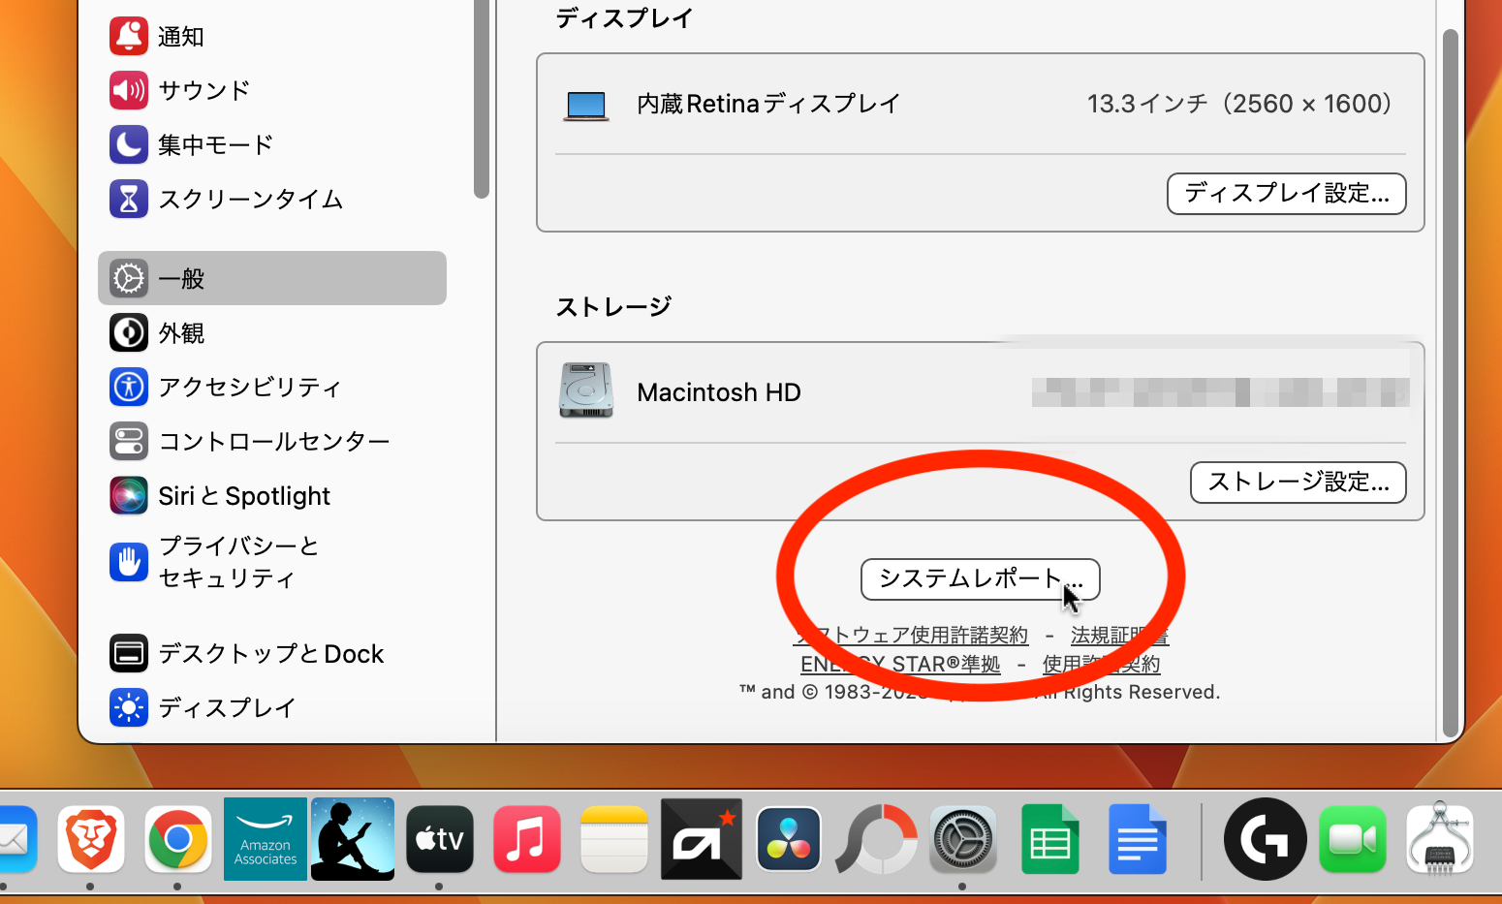The image size is (1502, 904).
Task: Open the 法規証明書 link
Action: coord(1118,636)
